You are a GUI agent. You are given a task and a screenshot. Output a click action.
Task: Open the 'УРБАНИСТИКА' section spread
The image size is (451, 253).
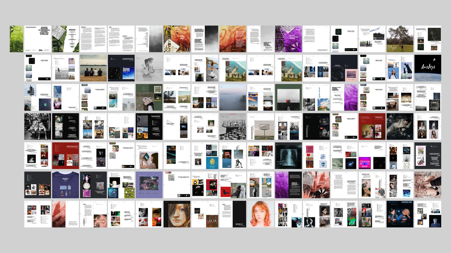[372, 97]
